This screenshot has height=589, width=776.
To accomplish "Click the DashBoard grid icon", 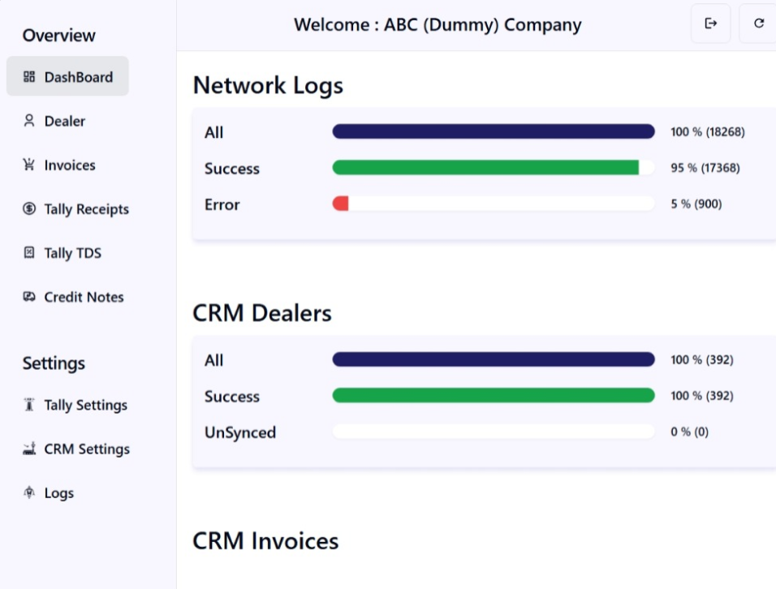I will coord(29,77).
